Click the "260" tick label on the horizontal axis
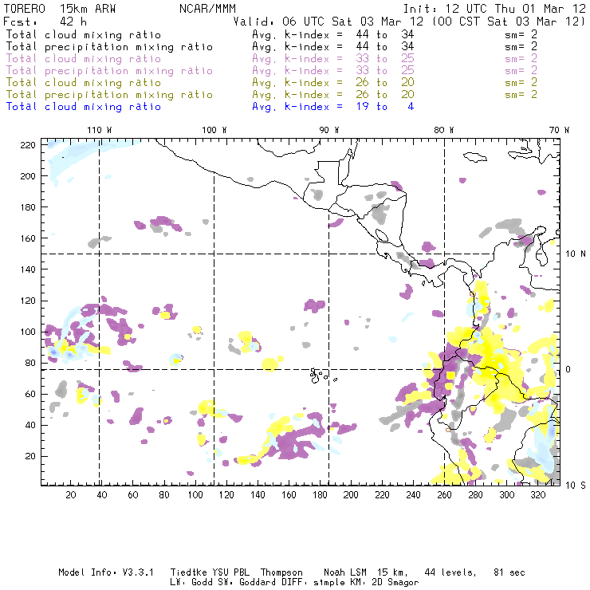Viewport: 590px width, 590px height. [x=444, y=495]
